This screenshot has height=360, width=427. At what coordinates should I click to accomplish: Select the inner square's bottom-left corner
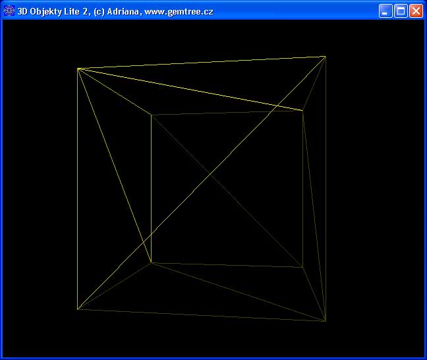coord(152,262)
